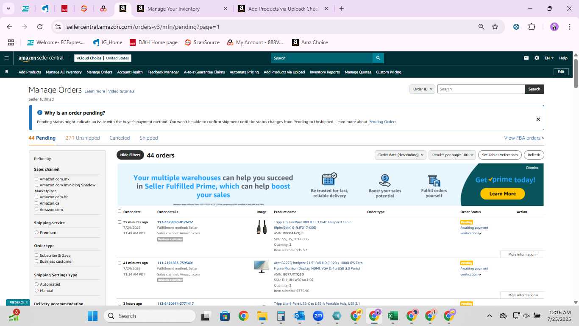
Task: Switch to the 271 Unshipped tab
Action: tap(83, 138)
